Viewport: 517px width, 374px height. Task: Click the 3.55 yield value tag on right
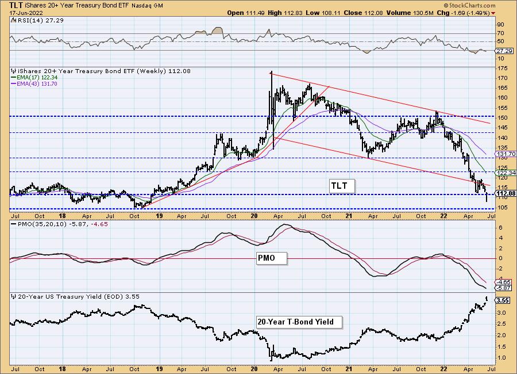[503, 300]
